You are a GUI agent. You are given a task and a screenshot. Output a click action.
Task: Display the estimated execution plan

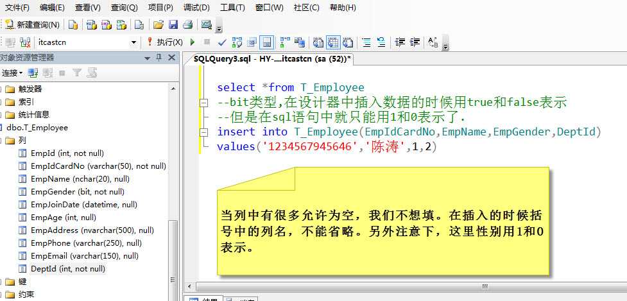(237, 42)
